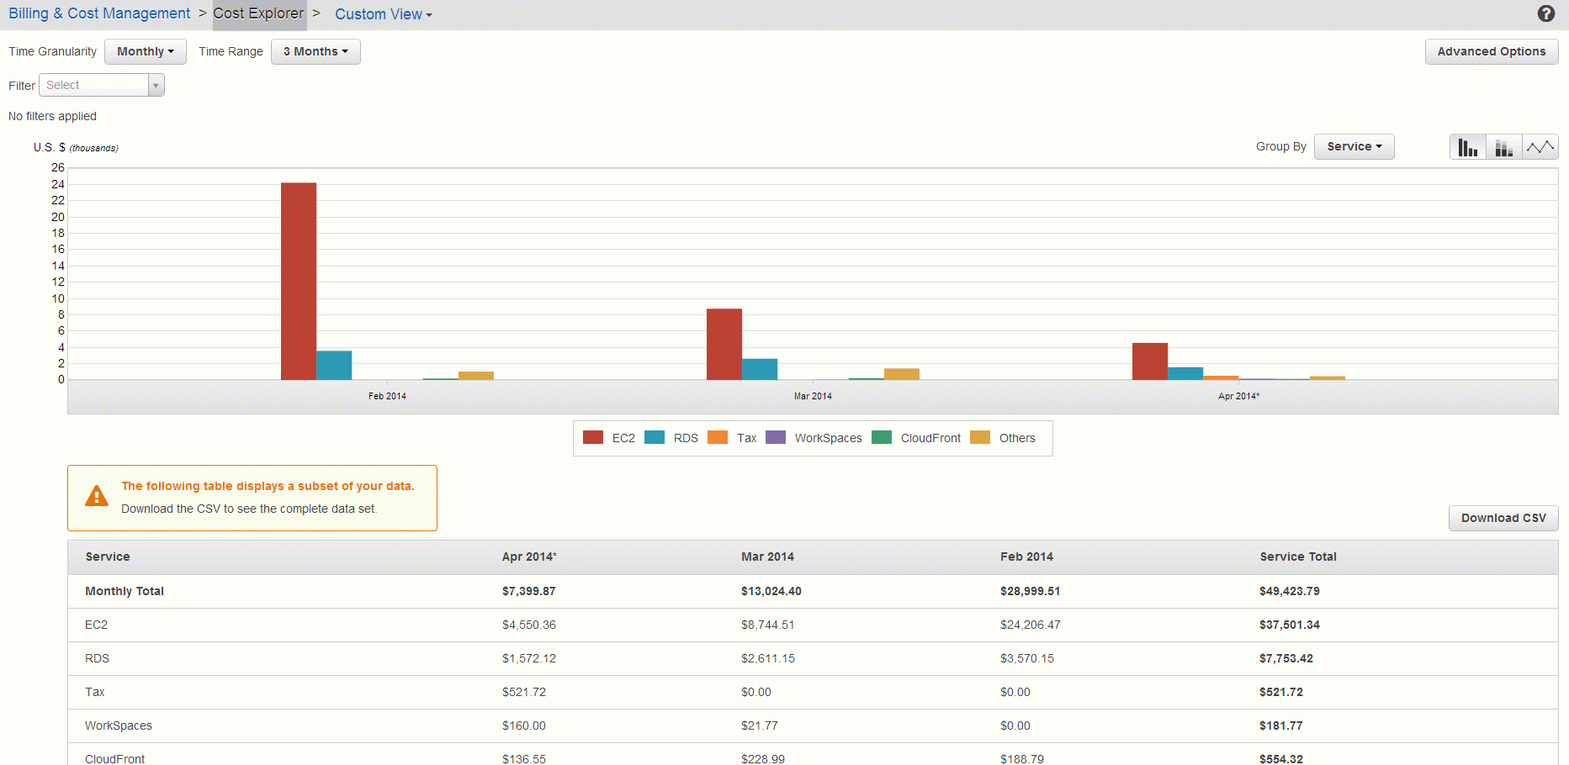This screenshot has height=765, width=1569.
Task: Click the $13,024.40 March total cell
Action: [x=771, y=591]
